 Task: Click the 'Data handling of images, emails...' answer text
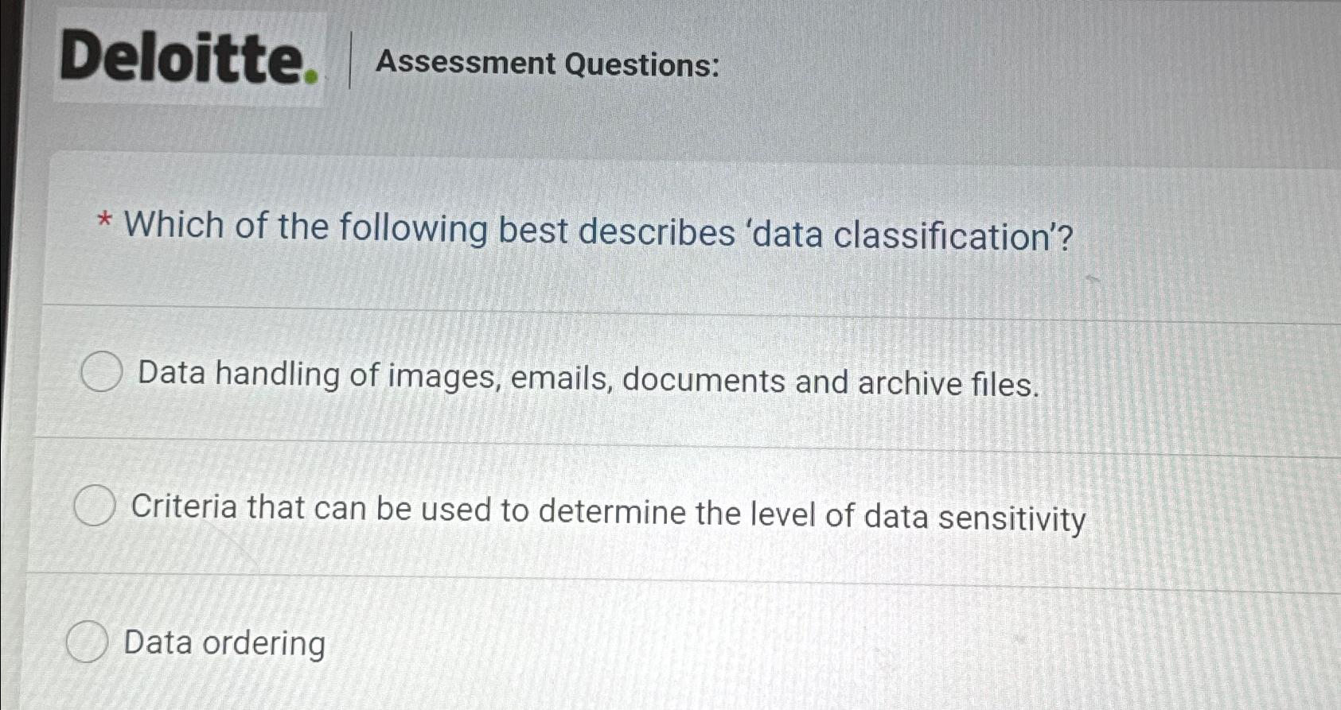(x=585, y=380)
